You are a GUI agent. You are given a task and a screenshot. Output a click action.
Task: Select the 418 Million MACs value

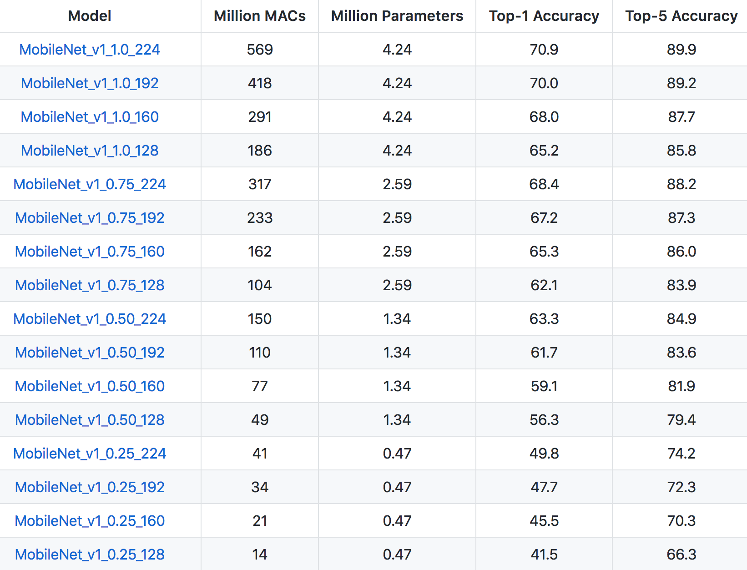pyautogui.click(x=260, y=83)
